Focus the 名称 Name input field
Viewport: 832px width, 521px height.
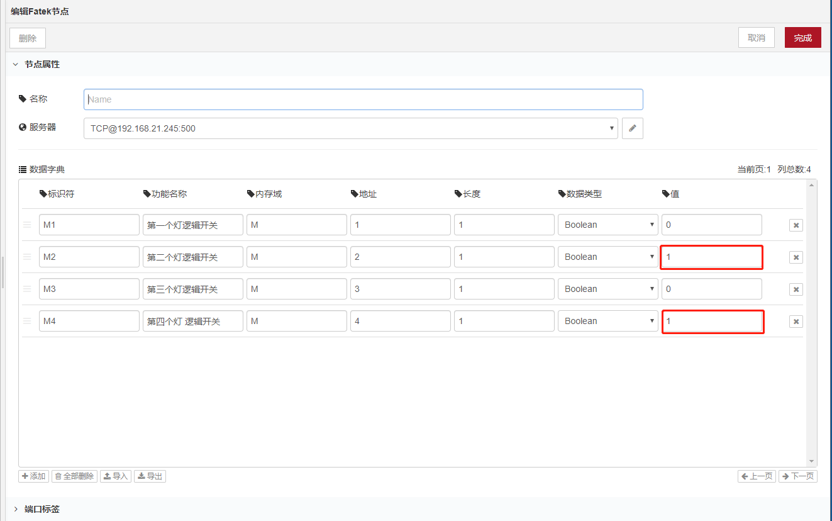coord(363,99)
